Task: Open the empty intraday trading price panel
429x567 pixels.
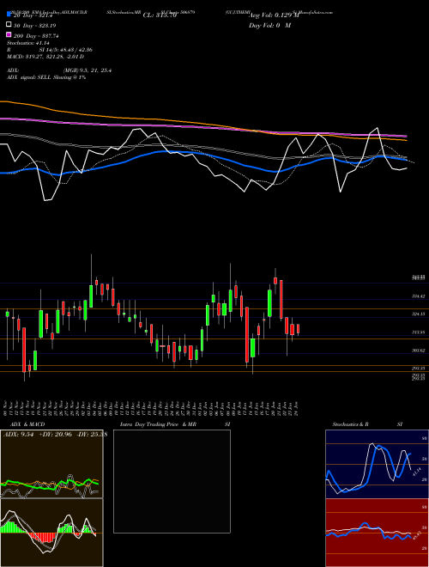Action: tap(172, 481)
